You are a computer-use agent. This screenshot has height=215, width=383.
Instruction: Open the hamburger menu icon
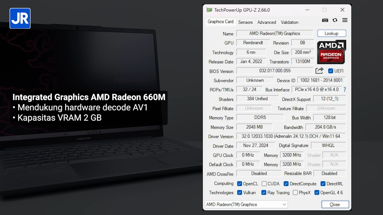click(x=345, y=20)
